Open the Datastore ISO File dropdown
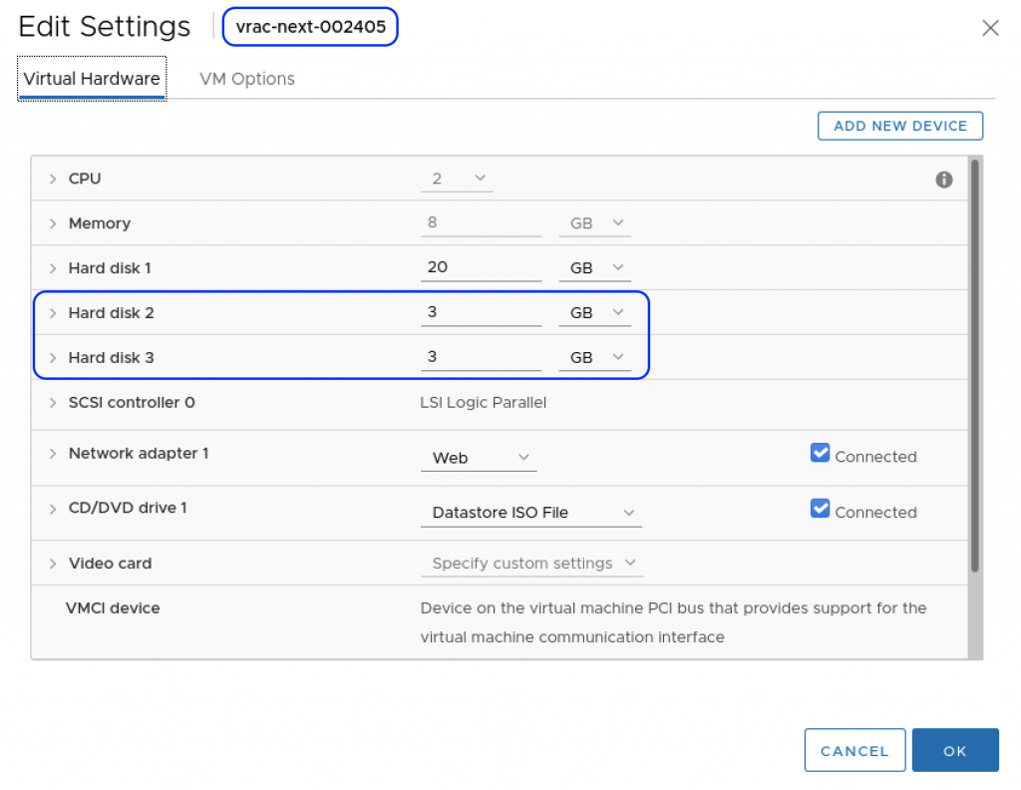 click(x=531, y=513)
